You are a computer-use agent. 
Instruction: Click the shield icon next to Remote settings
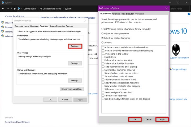(x=3, y=27)
